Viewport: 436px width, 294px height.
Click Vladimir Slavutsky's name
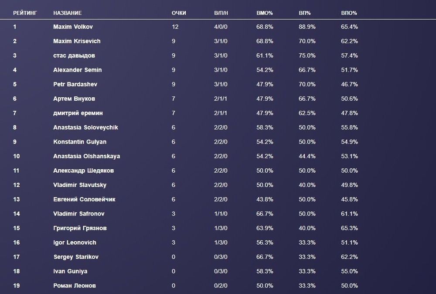pyautogui.click(x=79, y=185)
